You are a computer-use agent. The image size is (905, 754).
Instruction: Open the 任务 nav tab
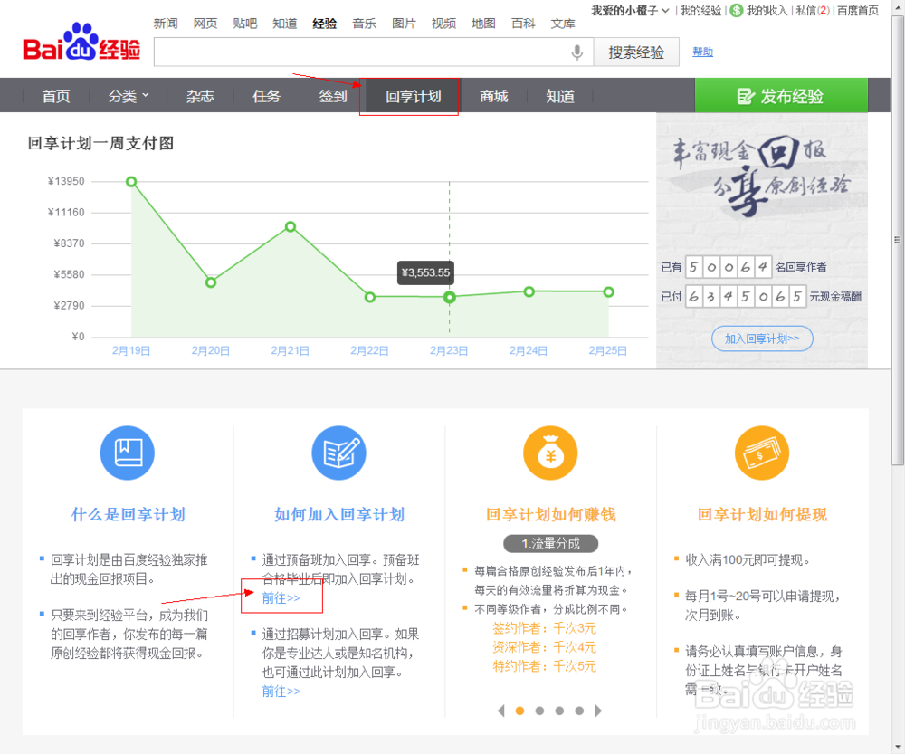point(266,96)
